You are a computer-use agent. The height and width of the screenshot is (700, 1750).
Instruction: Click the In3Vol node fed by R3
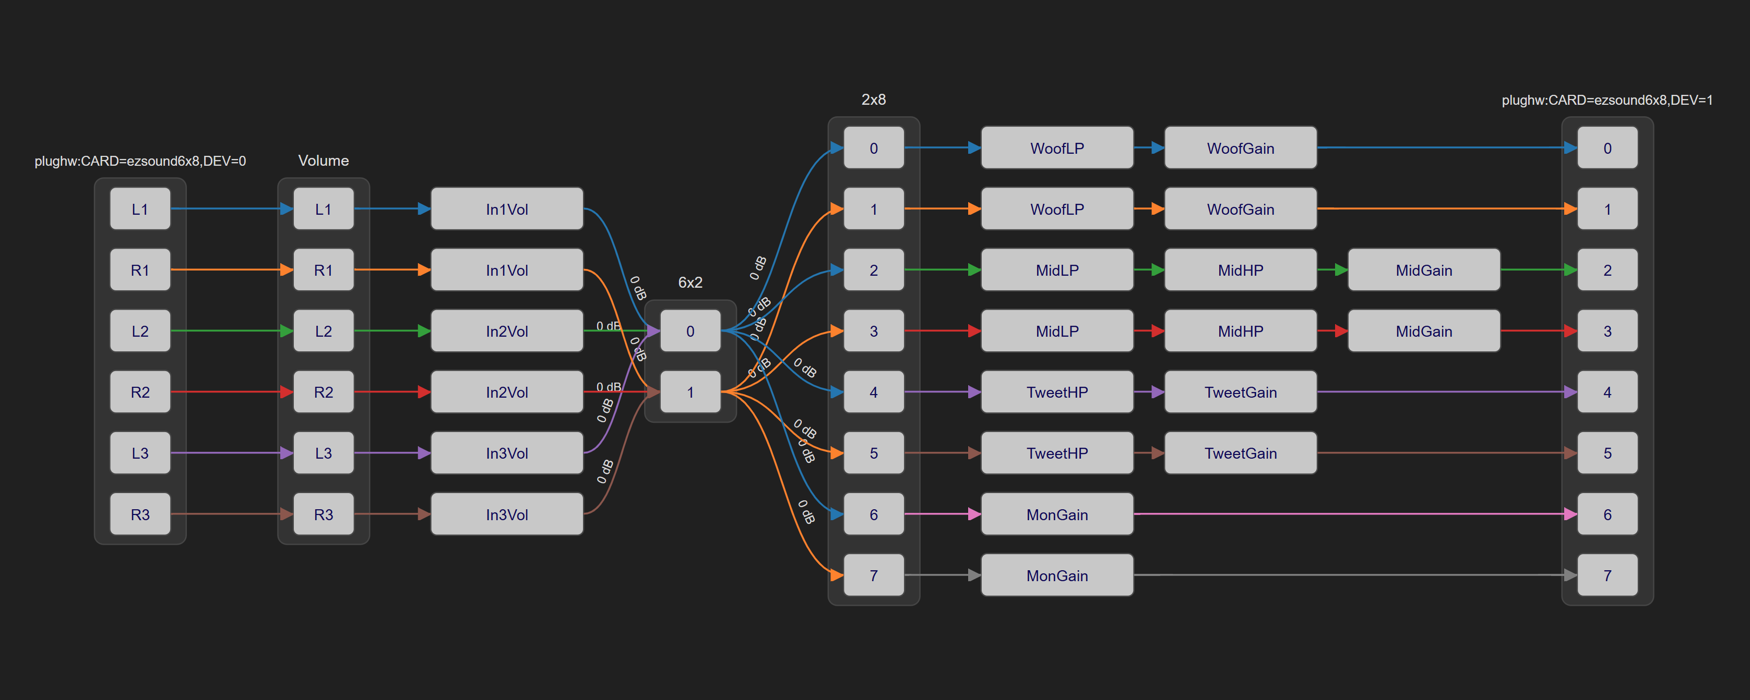tap(507, 514)
